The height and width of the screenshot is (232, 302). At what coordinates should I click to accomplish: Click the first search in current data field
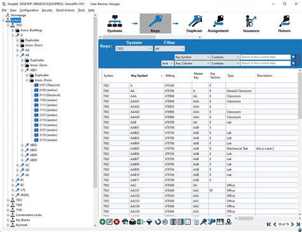266,57
